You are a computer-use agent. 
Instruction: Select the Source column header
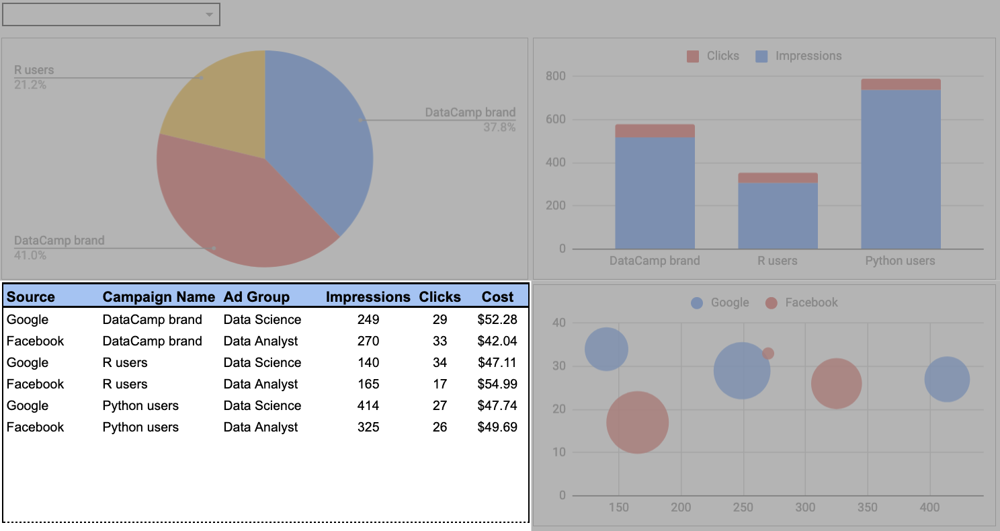(31, 297)
